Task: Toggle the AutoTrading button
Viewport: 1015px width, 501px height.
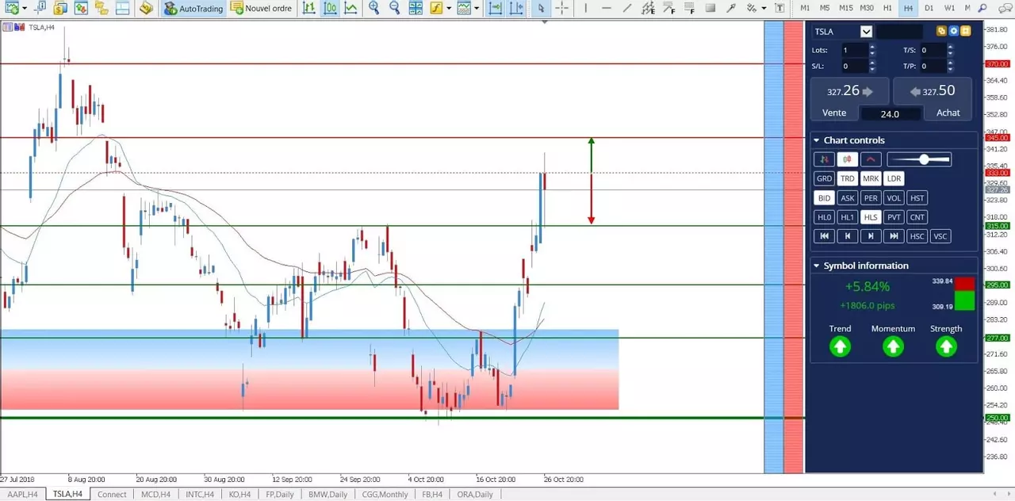Action: (x=194, y=9)
